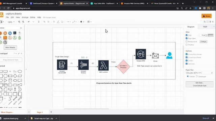Image resolution: width=216 pixels, height=121 pixels.
Task: Open the File menu
Action: pos(7,17)
